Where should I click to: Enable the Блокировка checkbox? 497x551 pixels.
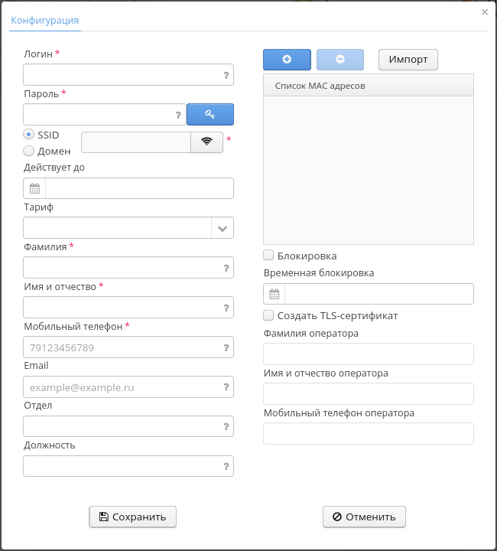point(268,256)
